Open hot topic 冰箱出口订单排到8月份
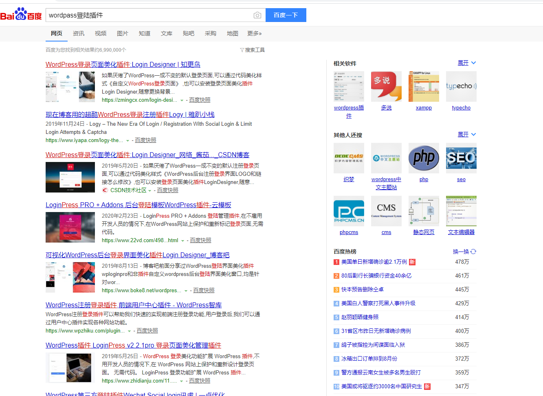543x396 pixels. pos(369,359)
